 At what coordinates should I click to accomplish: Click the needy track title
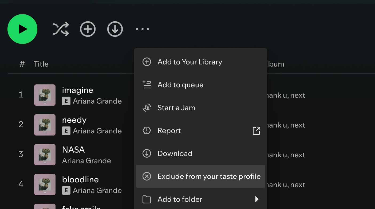[74, 120]
